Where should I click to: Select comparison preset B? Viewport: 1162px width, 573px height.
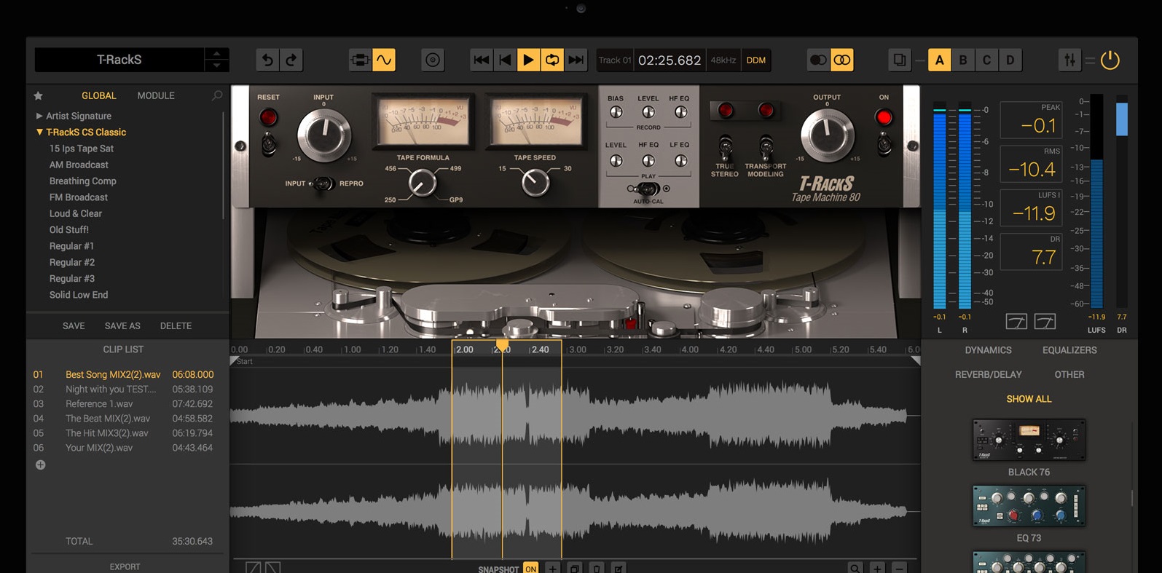[x=963, y=60]
